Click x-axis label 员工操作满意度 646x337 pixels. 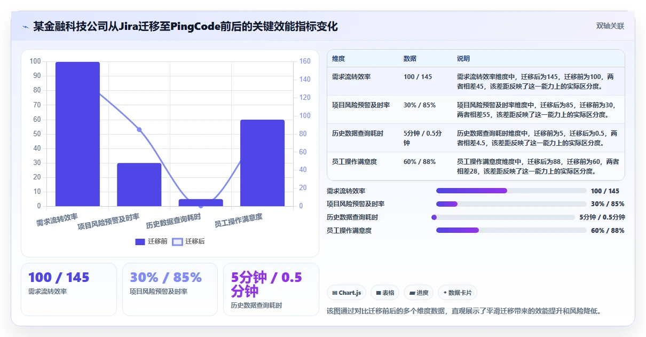239,221
